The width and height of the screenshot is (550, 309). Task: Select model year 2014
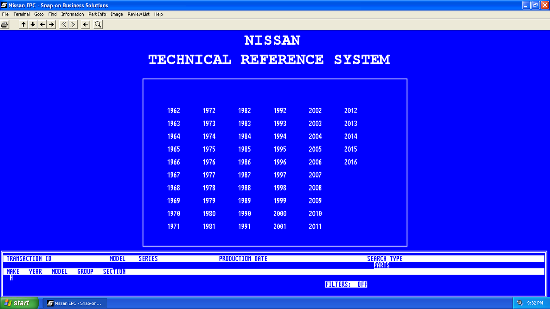click(351, 136)
